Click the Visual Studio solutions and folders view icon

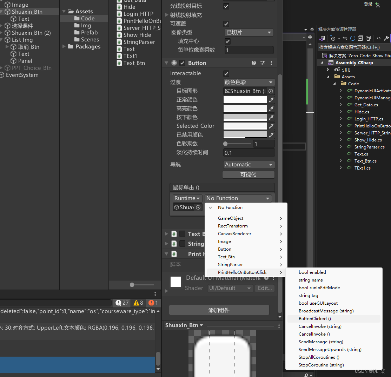[322, 38]
